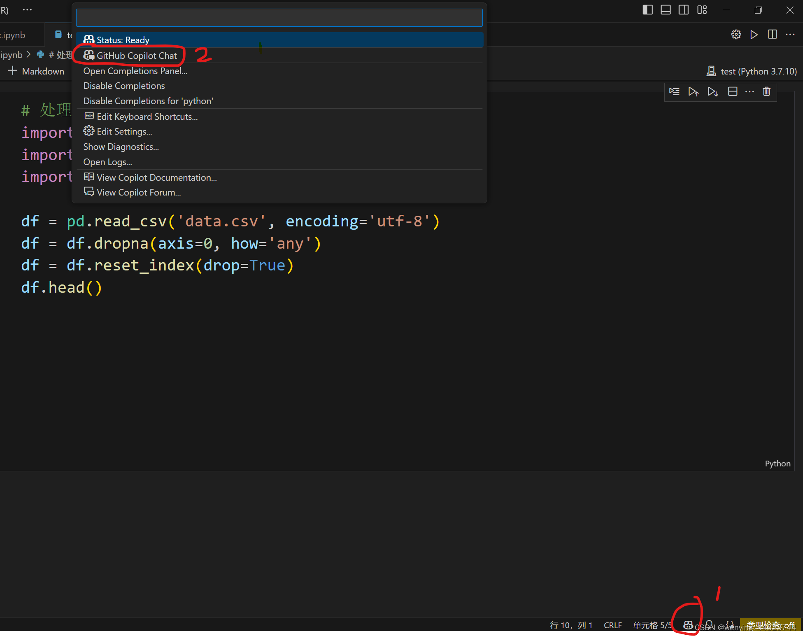Click the split cell icon

[732, 91]
